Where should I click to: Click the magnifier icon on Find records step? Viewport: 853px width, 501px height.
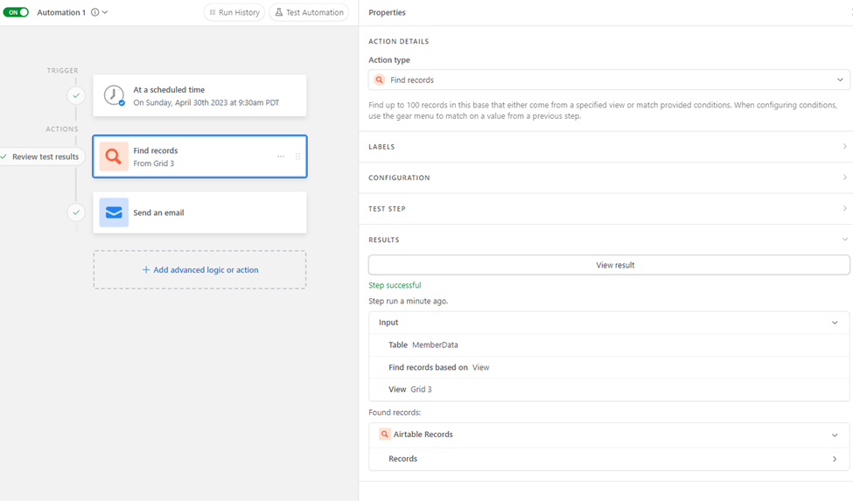(114, 157)
